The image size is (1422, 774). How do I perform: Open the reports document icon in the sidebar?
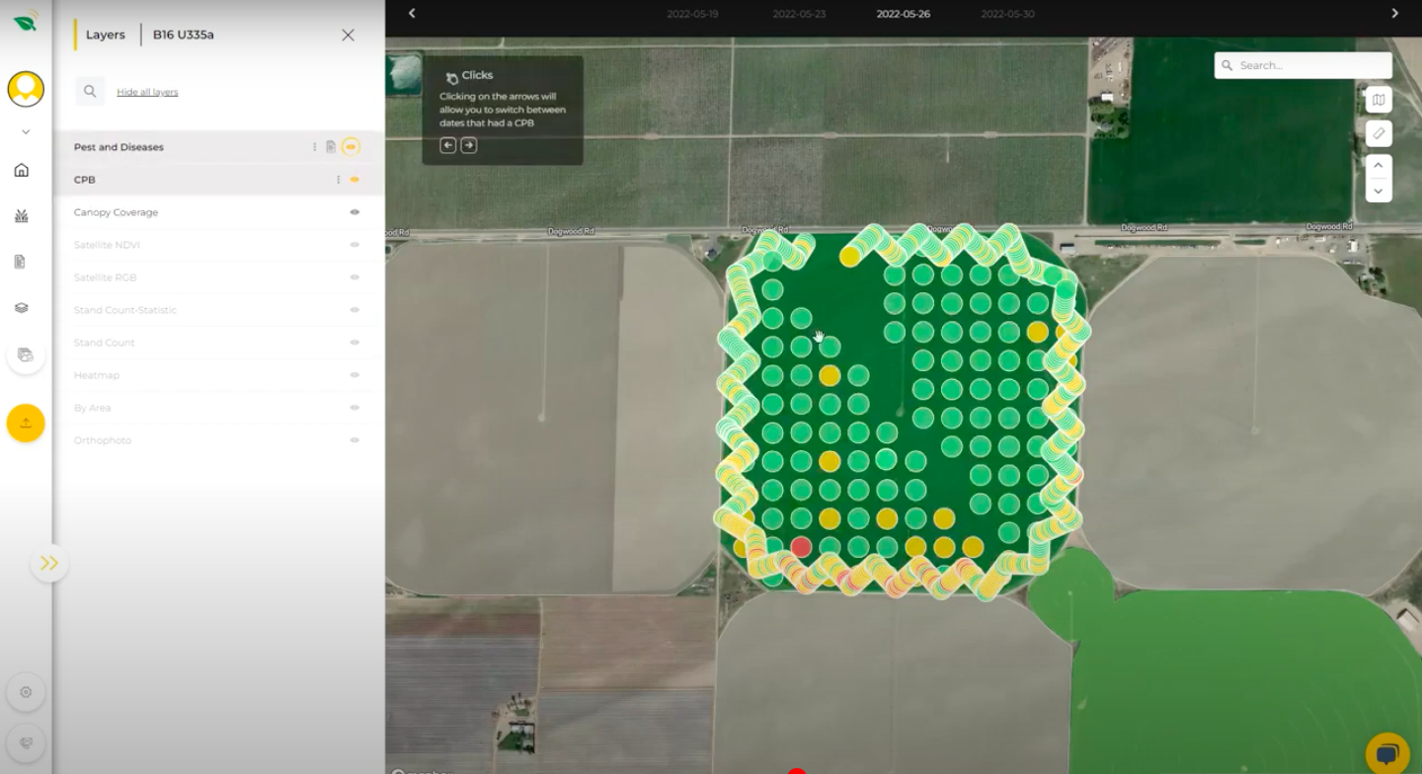coord(21,262)
